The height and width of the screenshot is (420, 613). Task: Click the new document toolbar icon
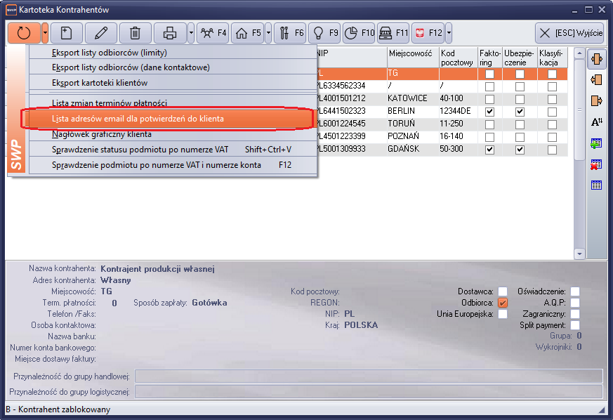pyautogui.click(x=67, y=33)
